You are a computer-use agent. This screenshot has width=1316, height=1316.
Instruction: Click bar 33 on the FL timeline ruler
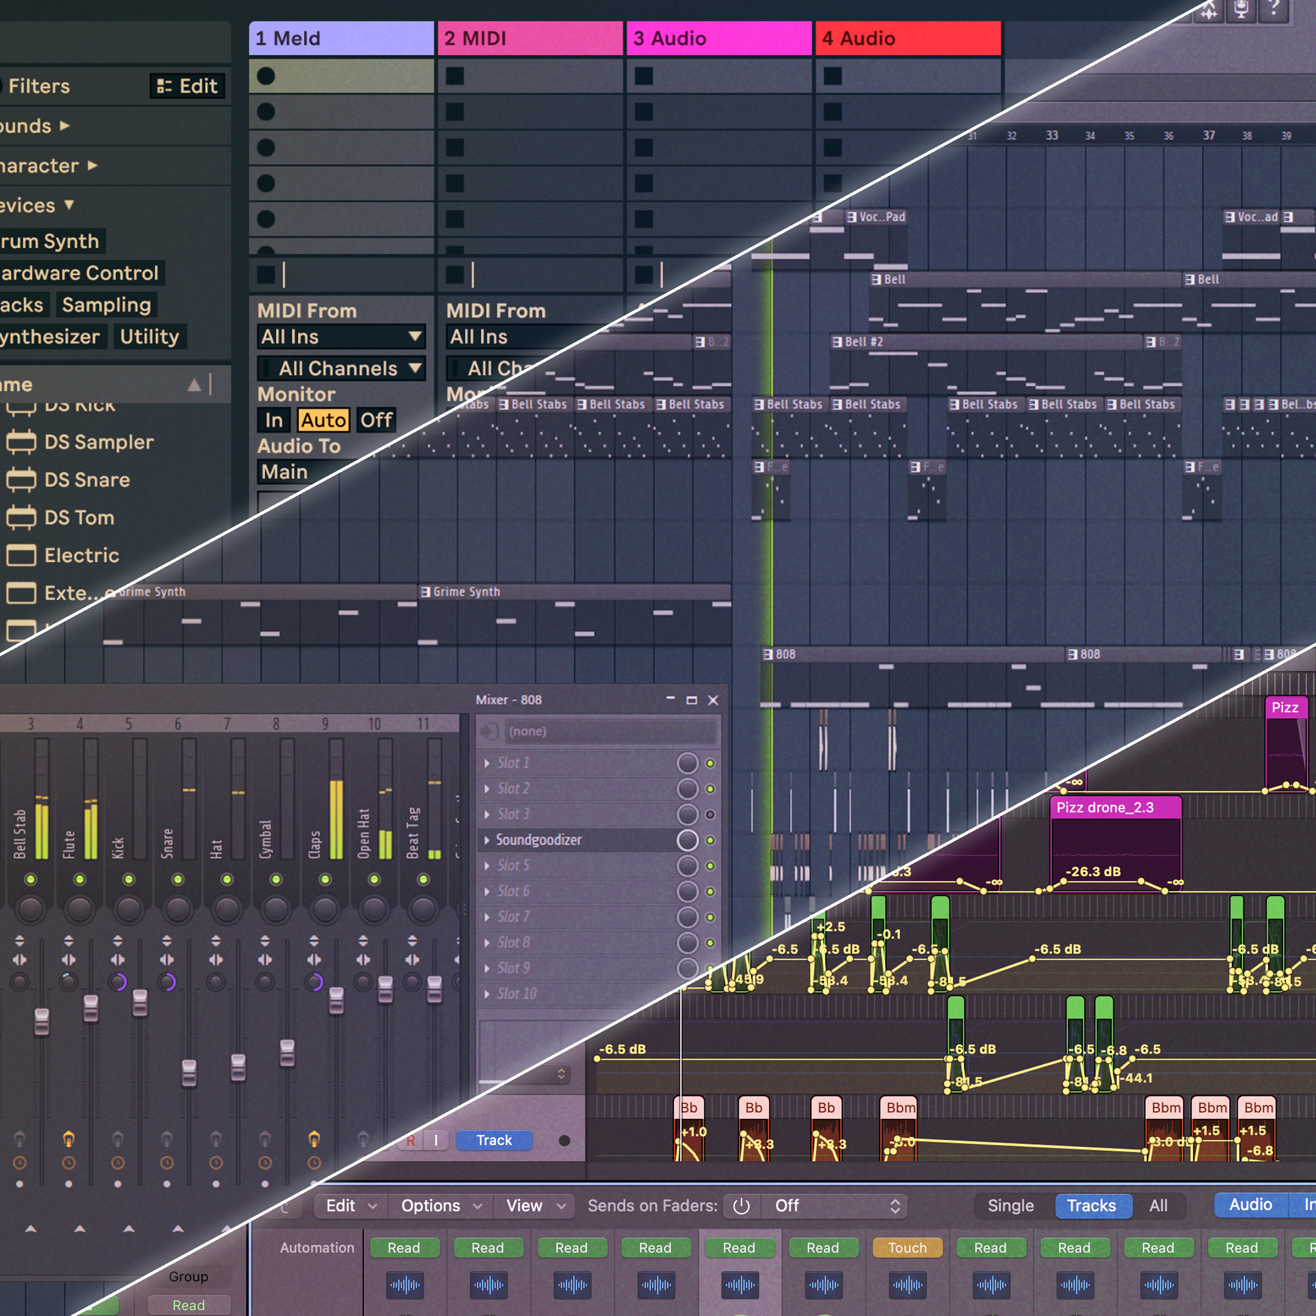click(1052, 136)
